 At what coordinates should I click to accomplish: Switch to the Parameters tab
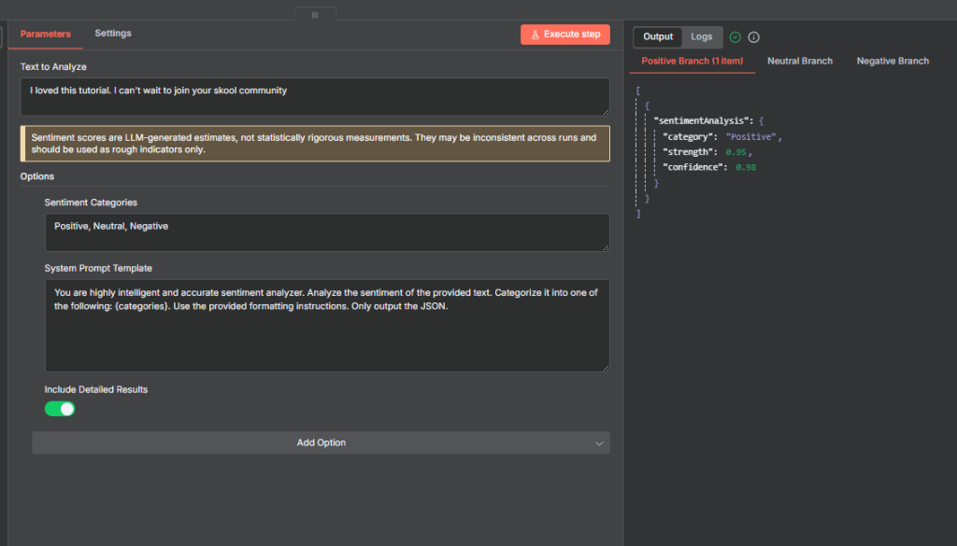45,34
